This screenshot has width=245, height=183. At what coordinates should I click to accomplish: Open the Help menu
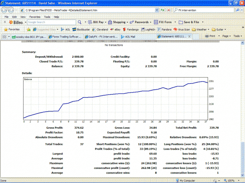click(x=56, y=17)
